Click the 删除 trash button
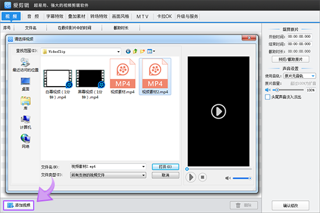 tap(244, 205)
